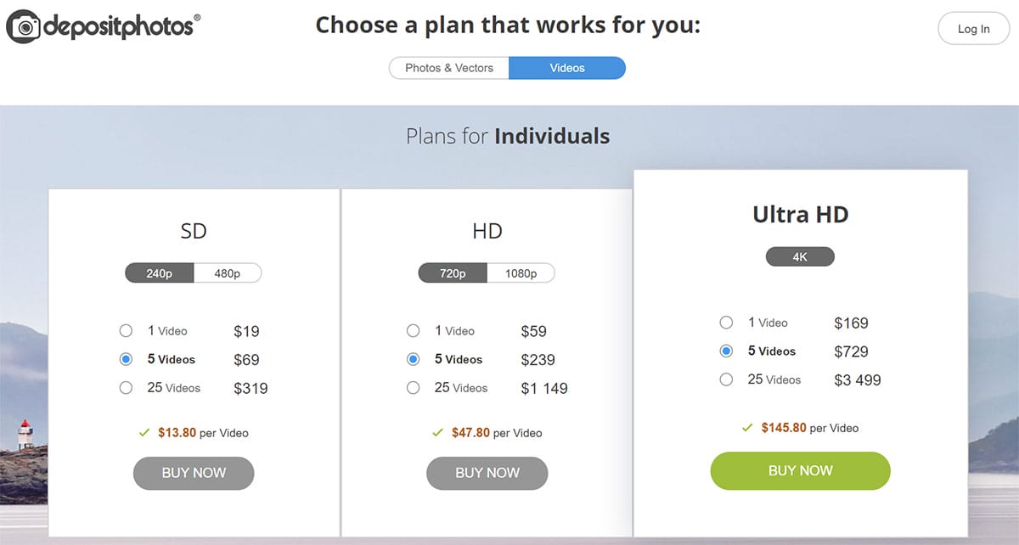Select 1 Video for $169 Ultra HD option
Screen dimensions: 1019x545
pos(726,323)
